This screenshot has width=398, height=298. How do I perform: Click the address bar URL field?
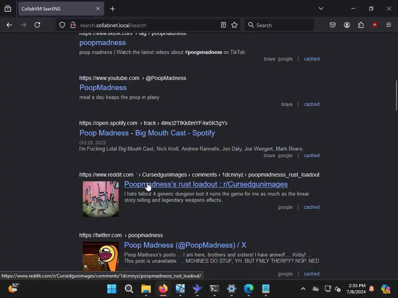pyautogui.click(x=147, y=25)
